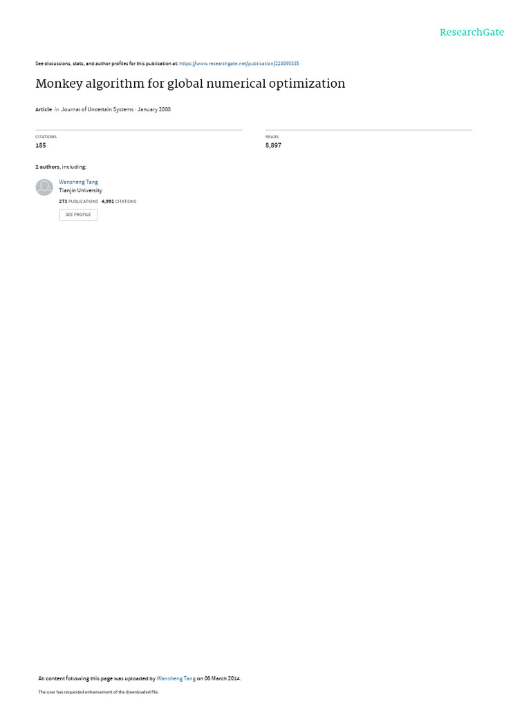
Task: Click the 185 citations count
Action: click(x=41, y=145)
